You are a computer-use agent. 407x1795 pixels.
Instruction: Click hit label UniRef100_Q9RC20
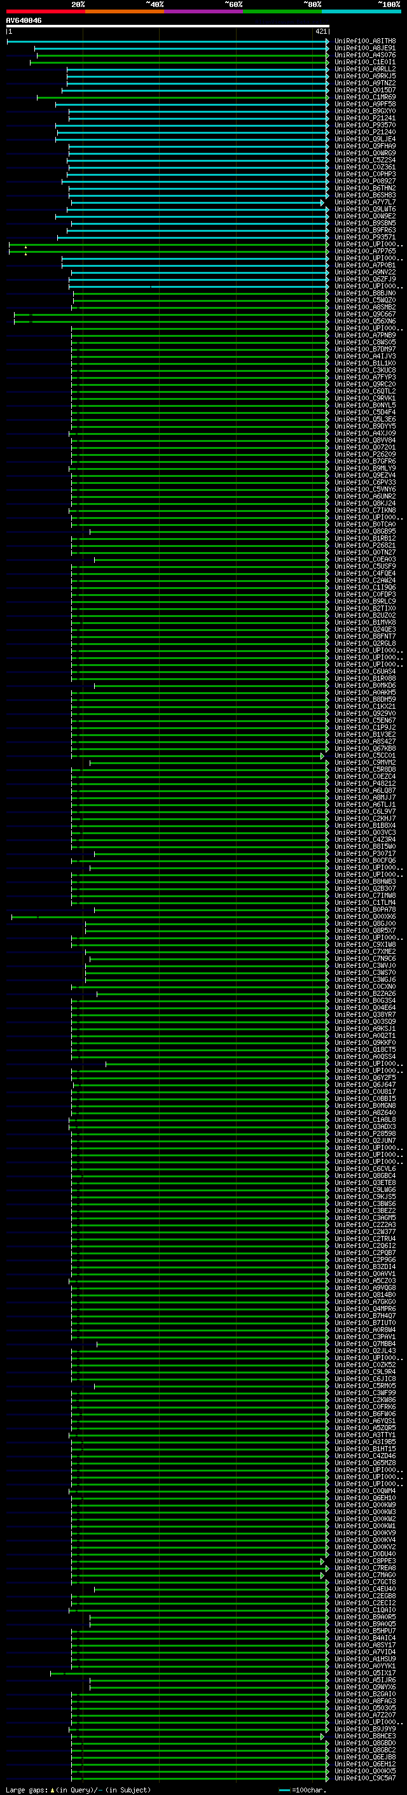click(x=365, y=384)
